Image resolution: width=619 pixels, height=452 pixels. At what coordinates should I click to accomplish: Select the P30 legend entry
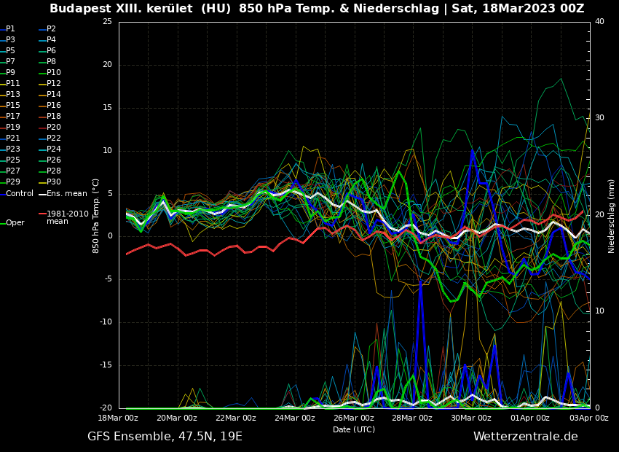coord(53,182)
